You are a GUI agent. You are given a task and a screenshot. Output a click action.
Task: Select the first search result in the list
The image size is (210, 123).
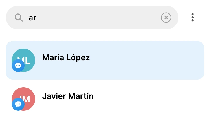point(105,60)
